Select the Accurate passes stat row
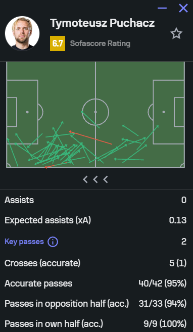 tap(95, 283)
